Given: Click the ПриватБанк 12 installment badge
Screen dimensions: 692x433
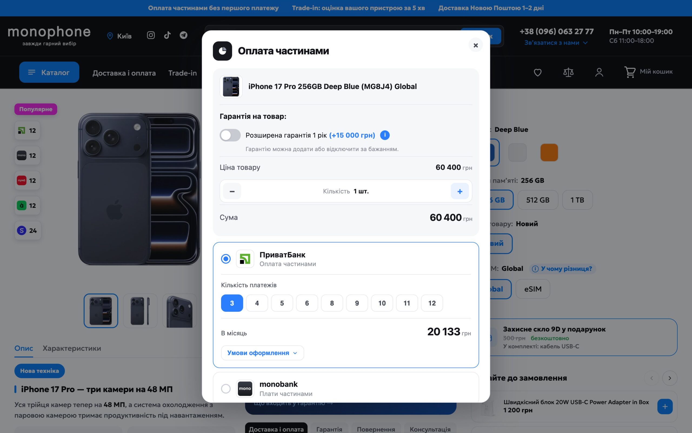Looking at the screenshot, I should (27, 131).
